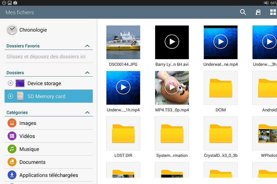Screen dimensions: 277x184
Task: Click the Chronologie clock icon
Action: [x=12, y=30]
